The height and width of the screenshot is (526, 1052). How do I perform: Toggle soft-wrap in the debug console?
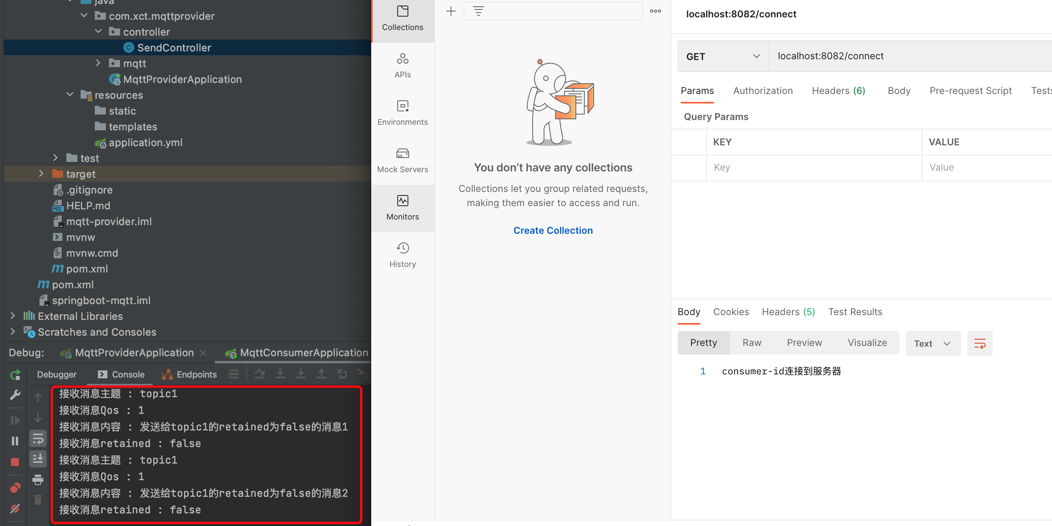point(38,439)
